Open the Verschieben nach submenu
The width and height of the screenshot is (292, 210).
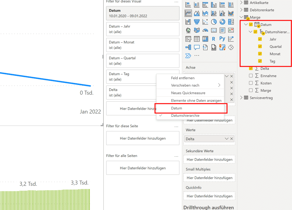coord(190,85)
